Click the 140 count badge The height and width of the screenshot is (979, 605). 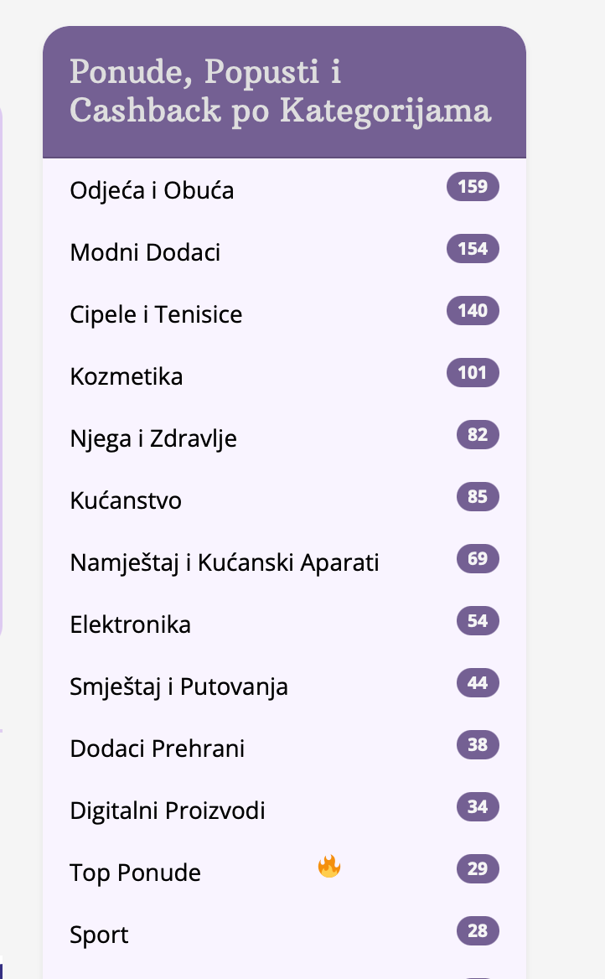pyautogui.click(x=473, y=311)
